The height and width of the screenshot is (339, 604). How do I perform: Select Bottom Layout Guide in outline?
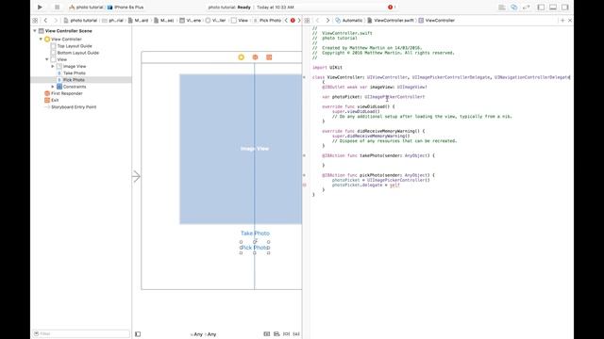click(75, 53)
